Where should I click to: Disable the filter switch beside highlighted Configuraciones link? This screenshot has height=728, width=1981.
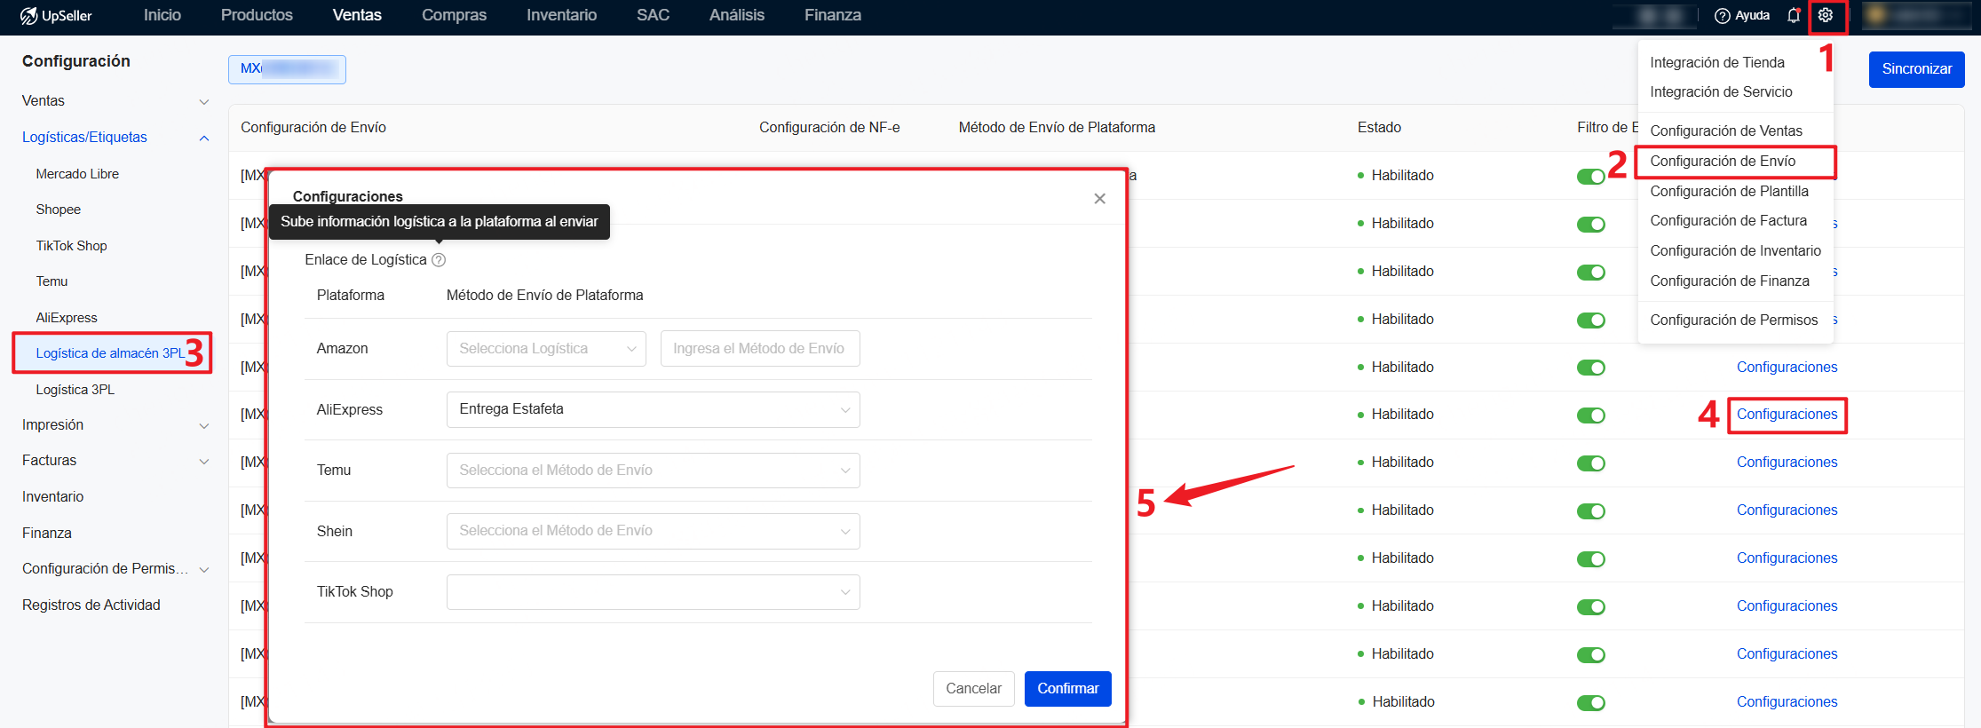1590,415
